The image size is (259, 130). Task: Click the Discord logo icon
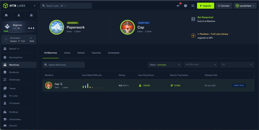5,125
